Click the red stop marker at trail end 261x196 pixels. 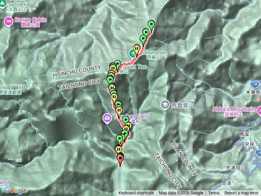120,159
